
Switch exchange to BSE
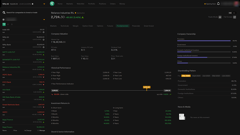coord(234,13)
